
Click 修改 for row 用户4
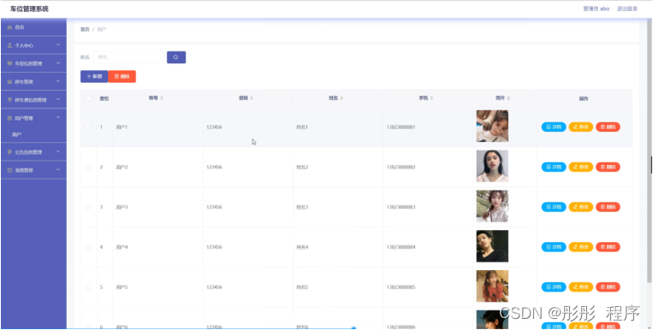pyautogui.click(x=580, y=247)
